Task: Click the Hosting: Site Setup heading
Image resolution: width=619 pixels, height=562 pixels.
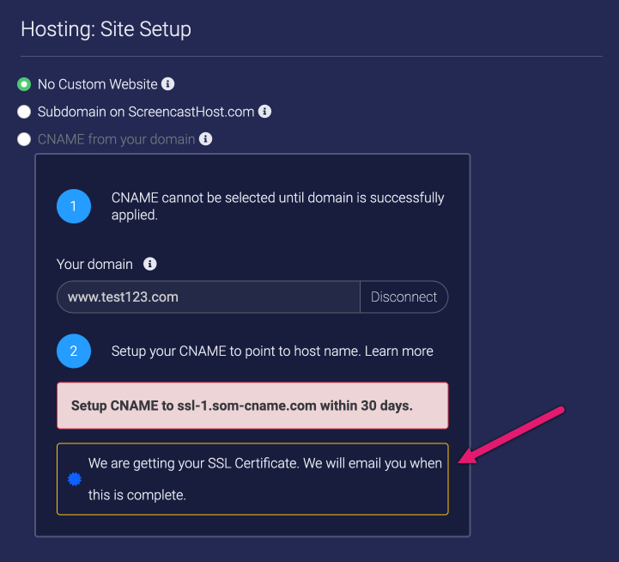Action: click(106, 29)
